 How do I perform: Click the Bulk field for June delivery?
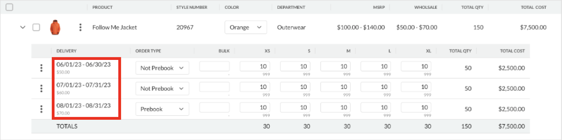(214, 66)
